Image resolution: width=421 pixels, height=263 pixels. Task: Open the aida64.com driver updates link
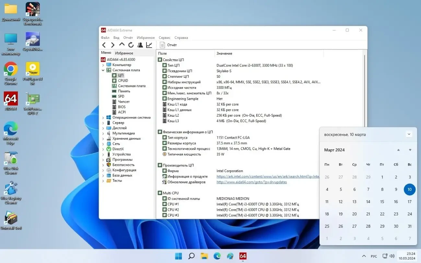coord(251,182)
